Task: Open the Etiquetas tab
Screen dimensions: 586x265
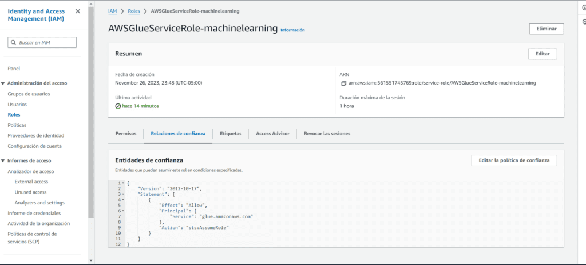Action: (231, 134)
